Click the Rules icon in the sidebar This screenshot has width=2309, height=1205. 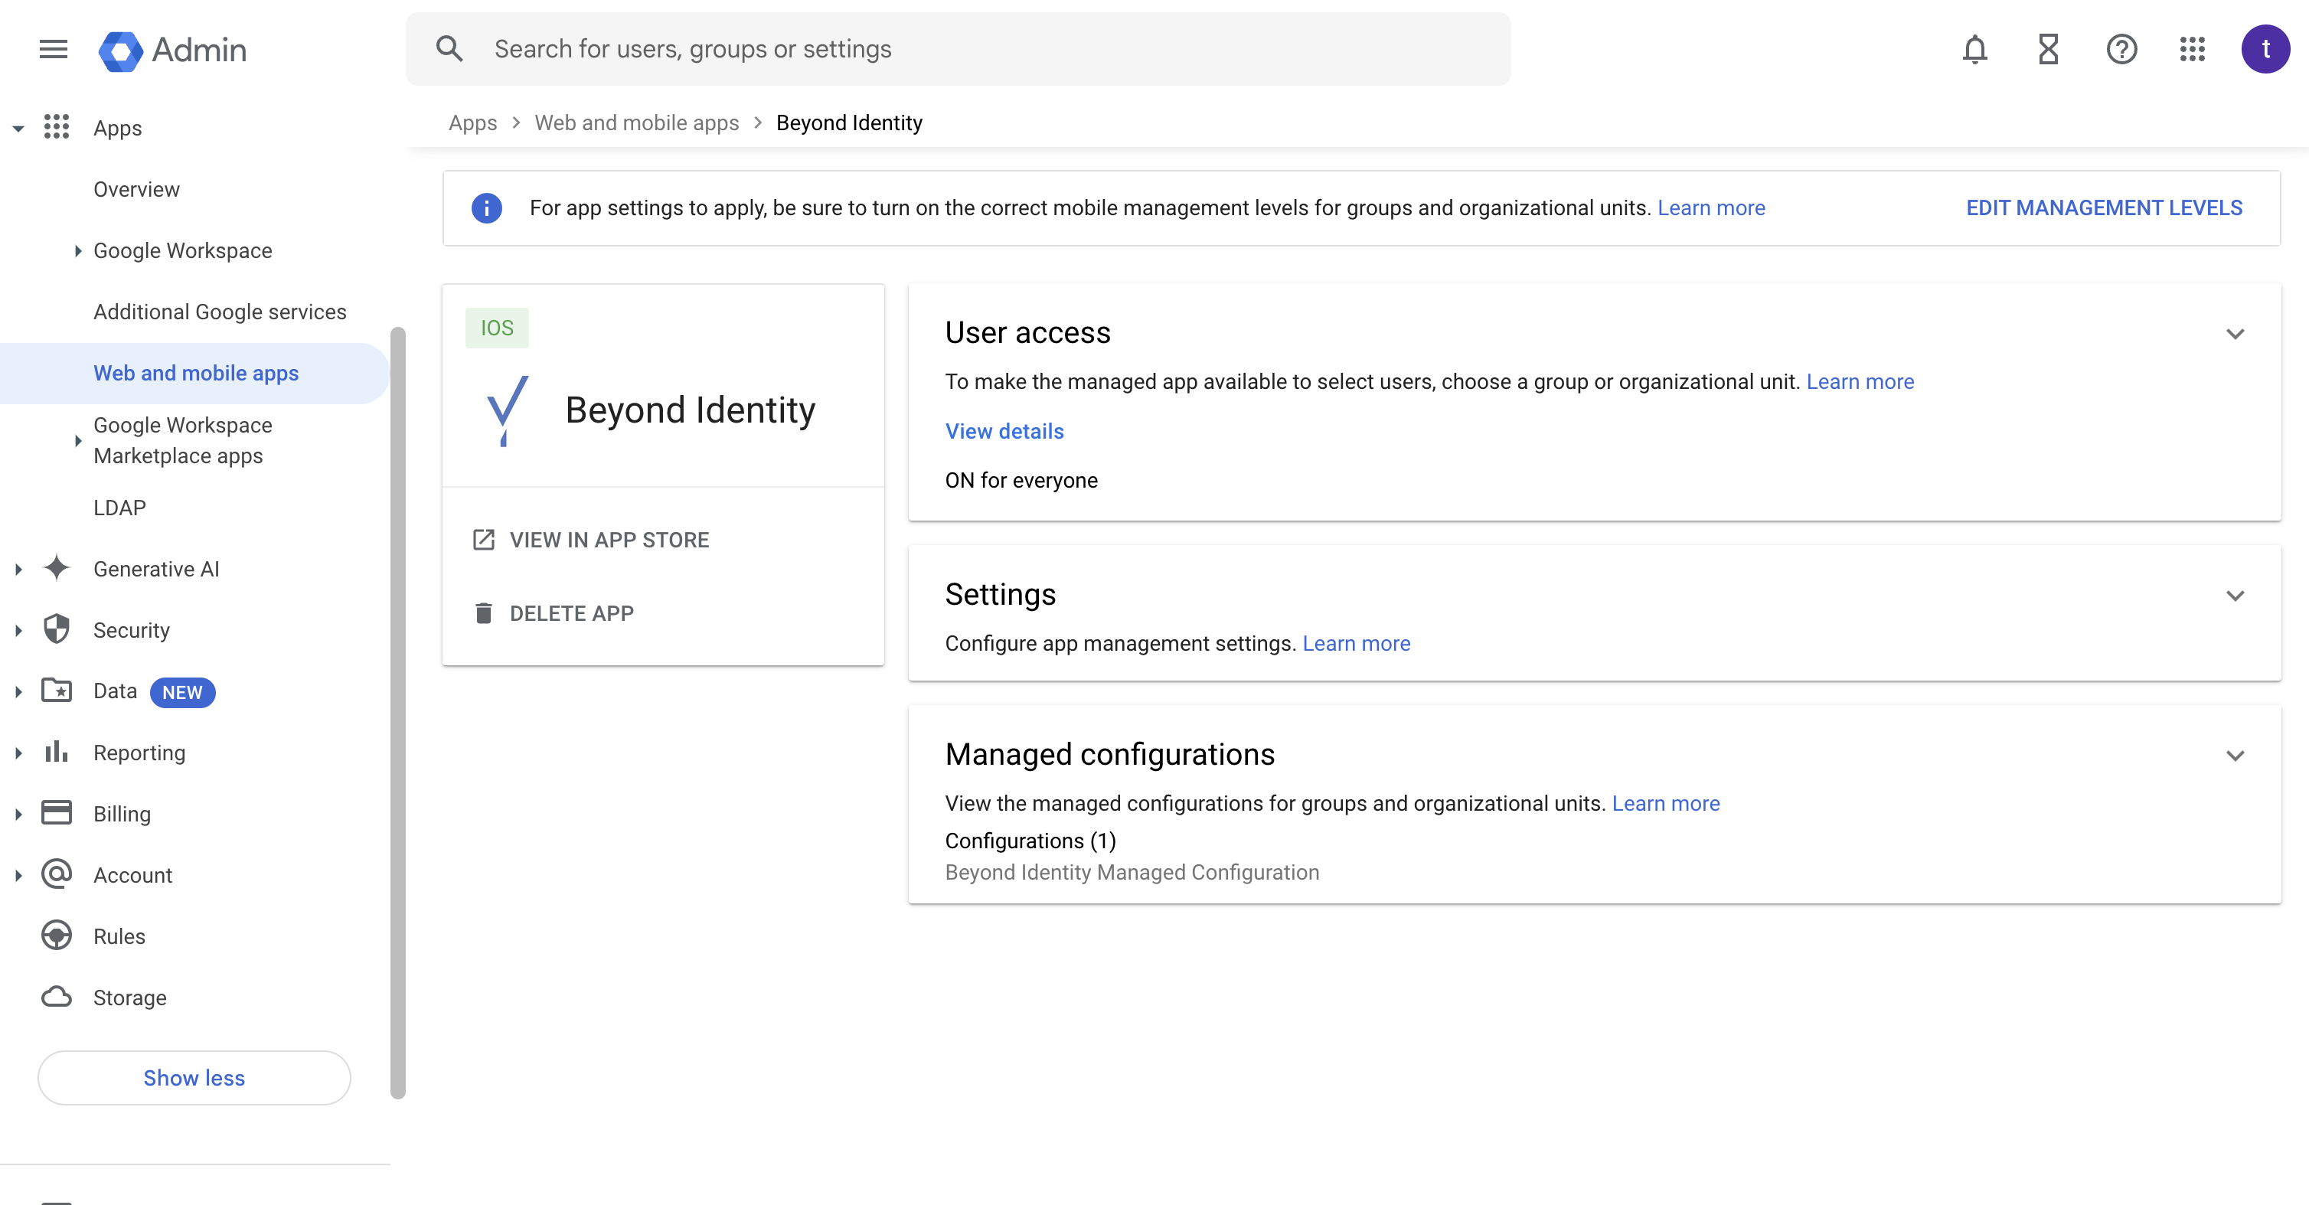coord(57,935)
